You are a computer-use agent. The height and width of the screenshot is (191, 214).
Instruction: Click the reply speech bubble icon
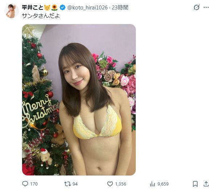click(25, 184)
